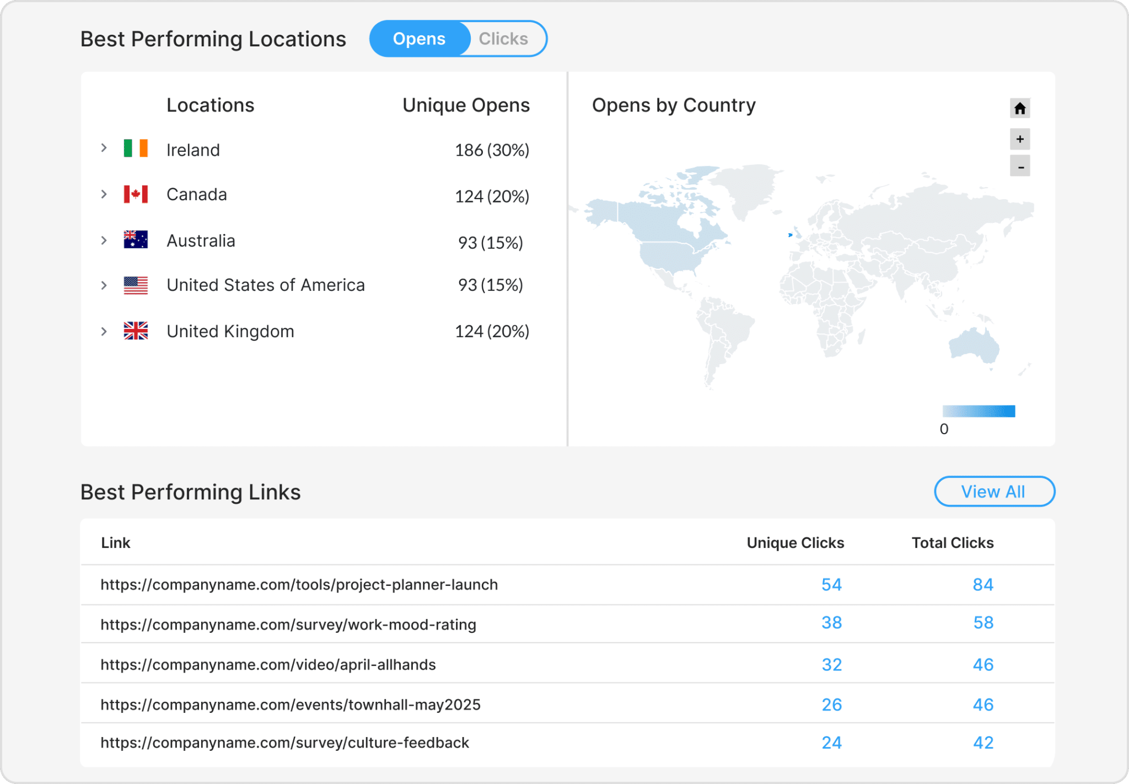Click the United Kingdom 124 (20%) value
The width and height of the screenshot is (1129, 784).
coord(492,331)
